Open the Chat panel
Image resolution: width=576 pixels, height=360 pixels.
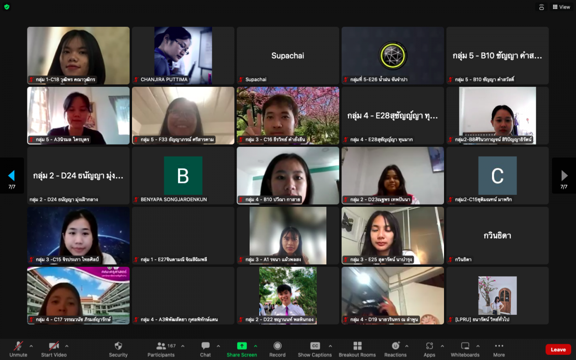(205, 346)
